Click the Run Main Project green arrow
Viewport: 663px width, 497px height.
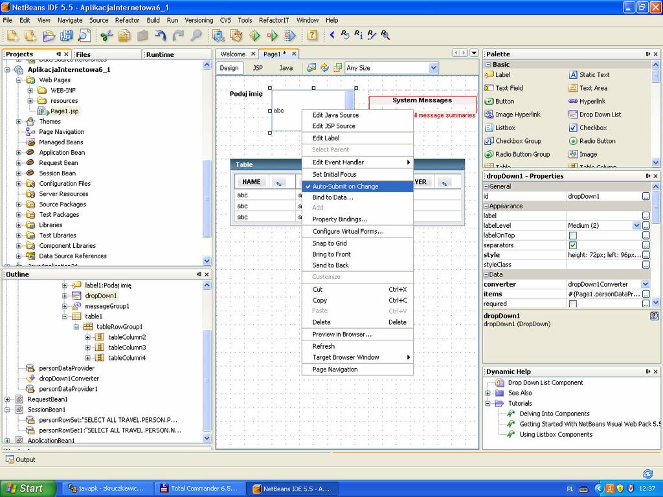pos(254,36)
